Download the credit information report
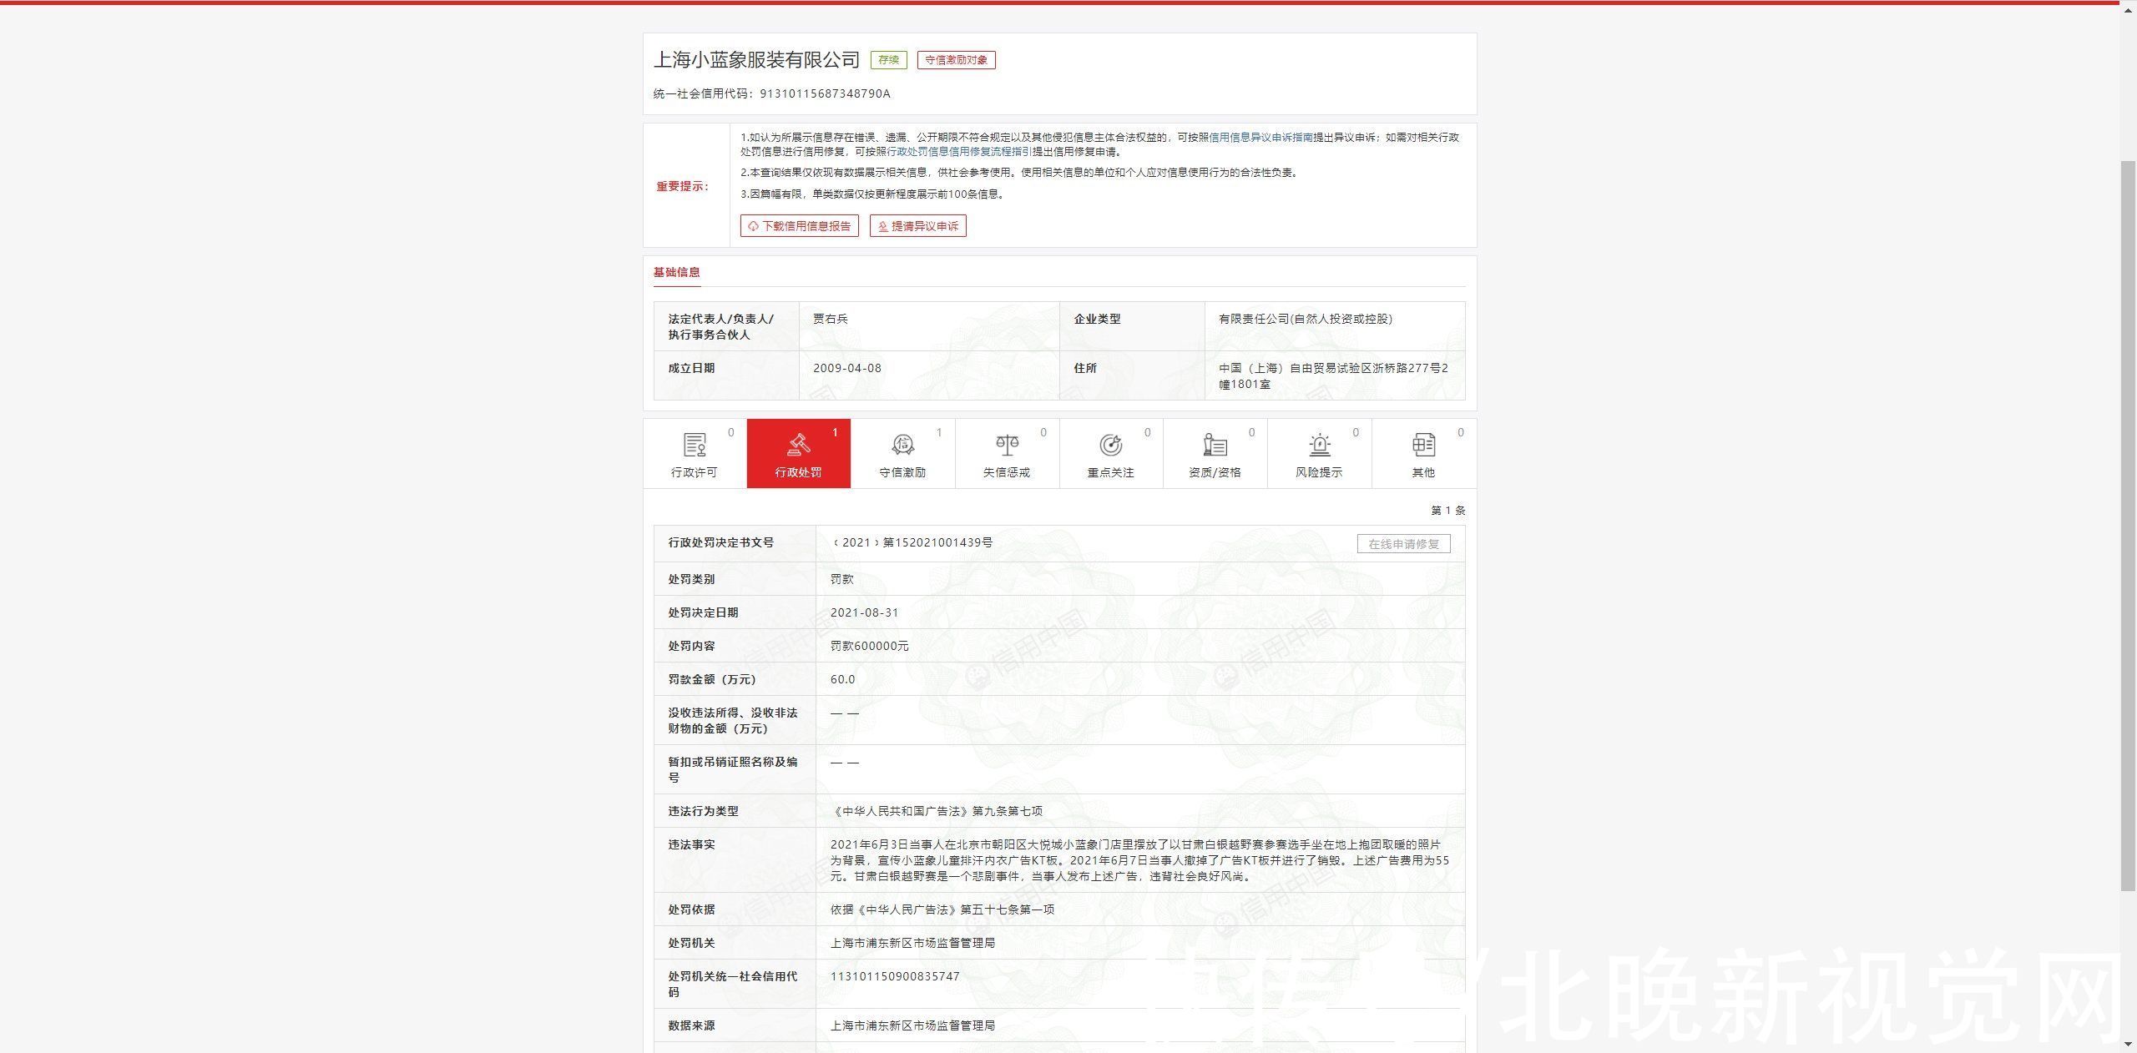 [799, 226]
